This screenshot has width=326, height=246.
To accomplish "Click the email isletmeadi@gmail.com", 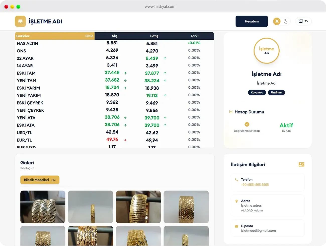I will 258,230.
